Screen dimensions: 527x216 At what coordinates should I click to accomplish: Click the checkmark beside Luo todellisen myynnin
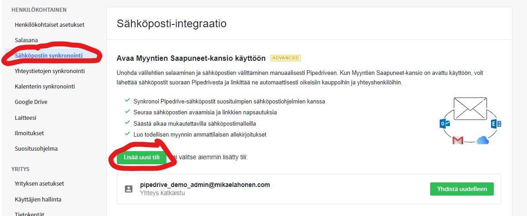pos(127,134)
